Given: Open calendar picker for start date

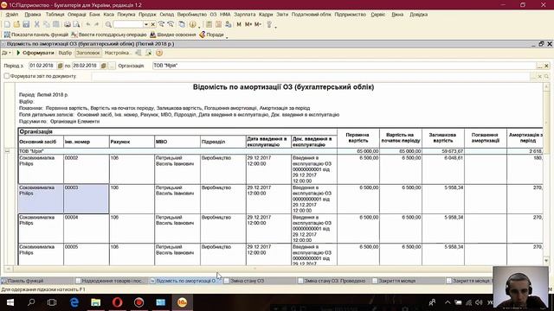Looking at the screenshot, I should (60, 66).
